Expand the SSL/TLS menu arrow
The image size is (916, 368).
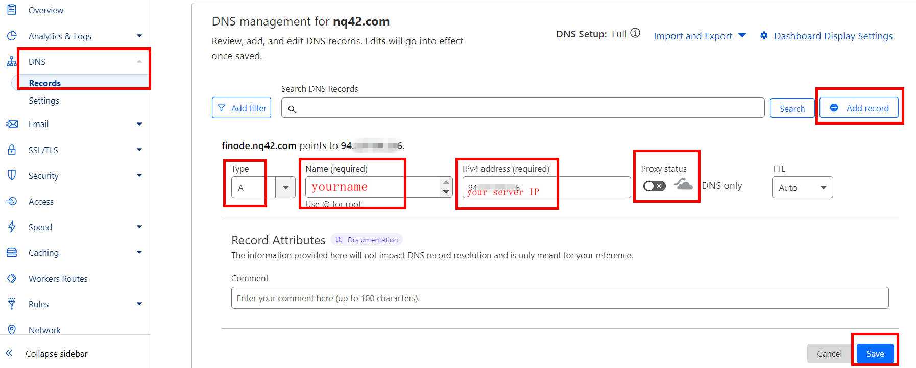pyautogui.click(x=139, y=150)
